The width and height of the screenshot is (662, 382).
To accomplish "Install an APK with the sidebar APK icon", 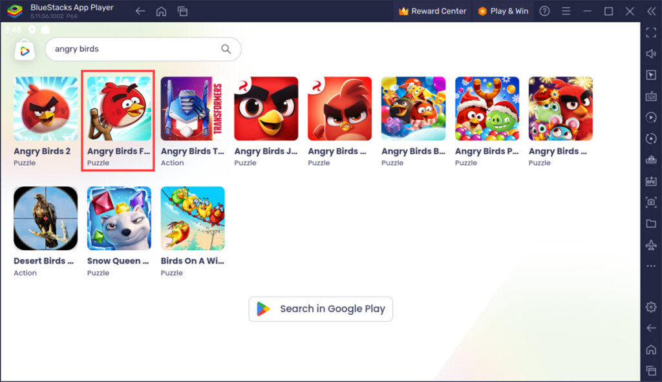I will coord(651,181).
